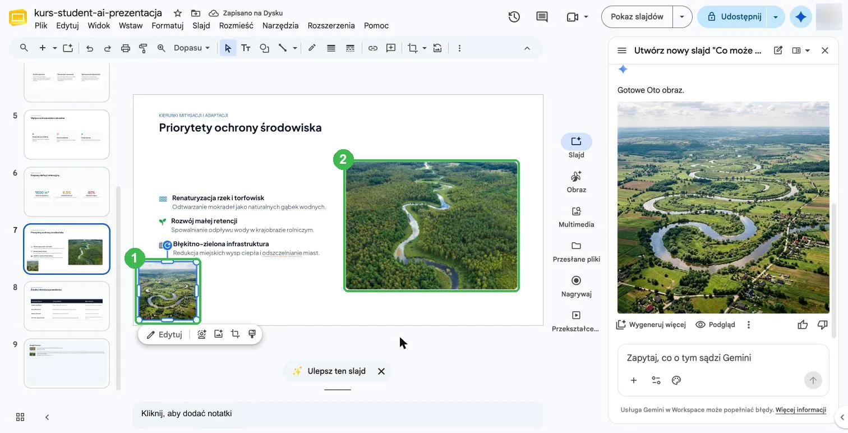Open the comments history panel

542,17
